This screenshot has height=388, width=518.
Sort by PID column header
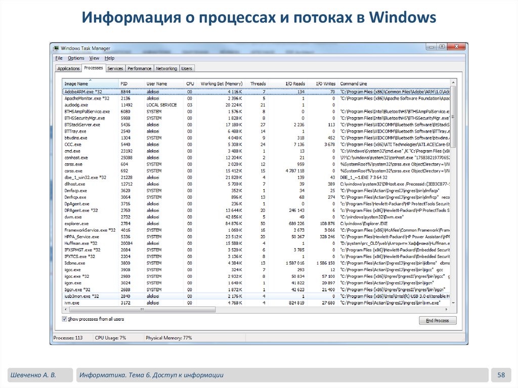[132, 83]
